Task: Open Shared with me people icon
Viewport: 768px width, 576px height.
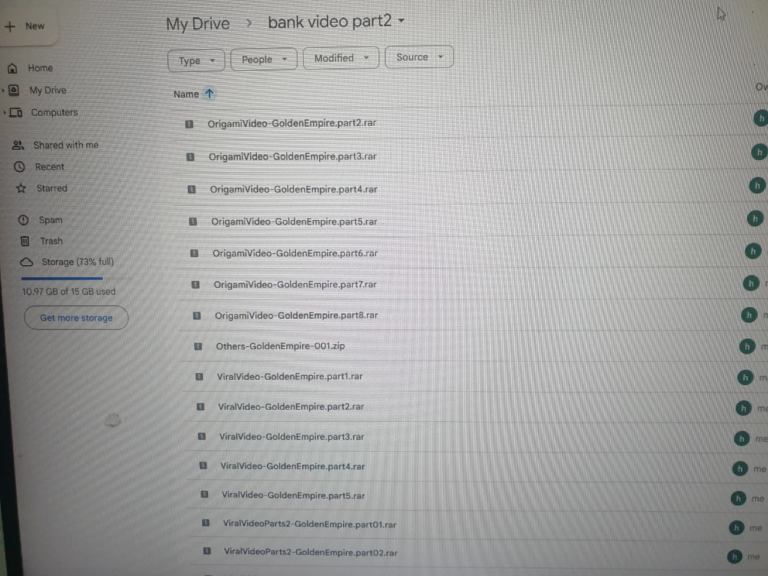Action: 18,145
